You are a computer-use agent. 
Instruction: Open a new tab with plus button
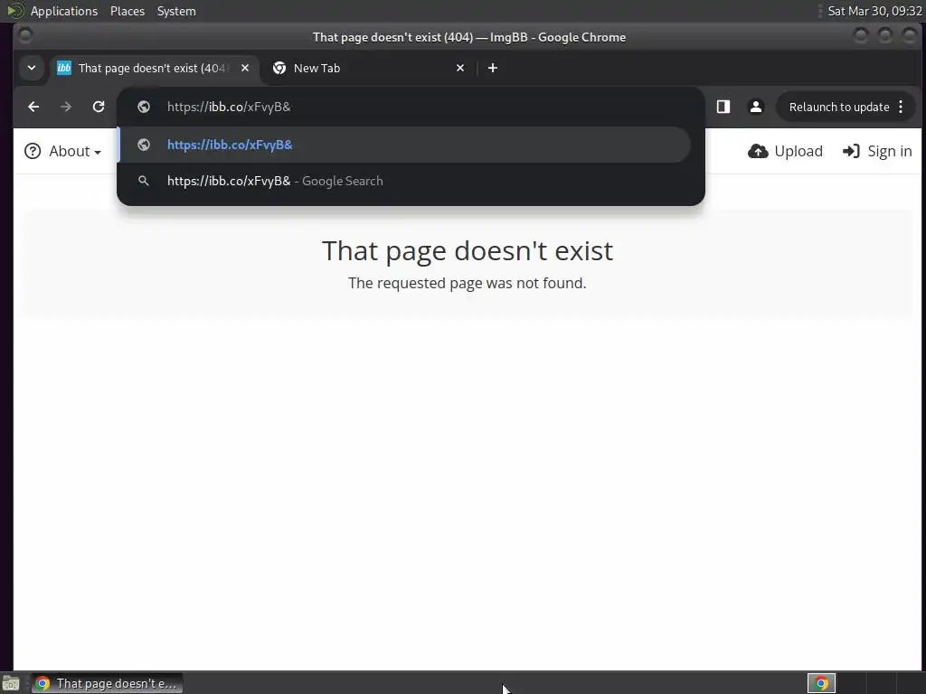point(493,68)
